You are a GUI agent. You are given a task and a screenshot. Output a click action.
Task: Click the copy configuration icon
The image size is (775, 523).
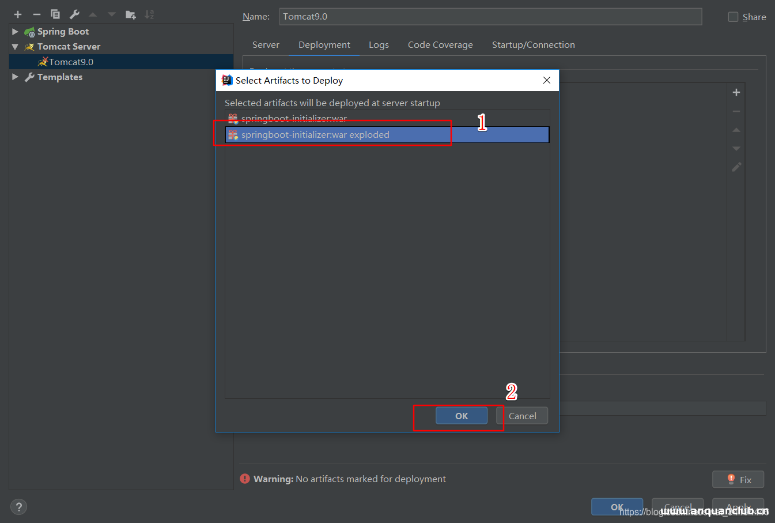click(55, 14)
